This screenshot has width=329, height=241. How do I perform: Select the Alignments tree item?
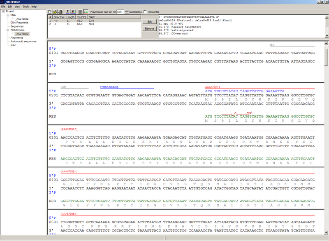click(x=17, y=38)
